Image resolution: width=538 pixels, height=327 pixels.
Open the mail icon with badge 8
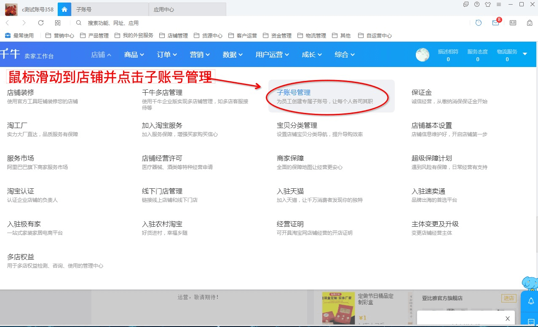pos(496,22)
